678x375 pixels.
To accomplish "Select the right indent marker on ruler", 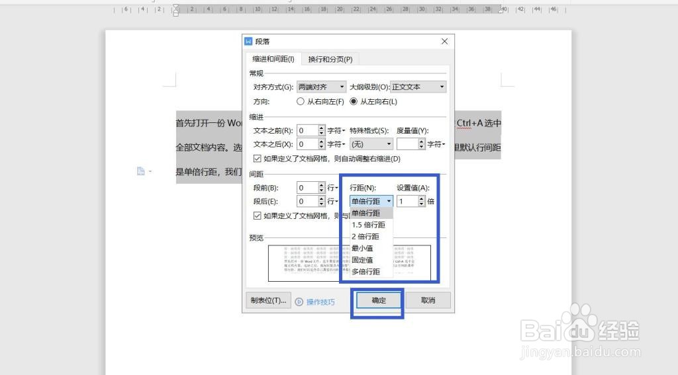I will click(x=501, y=11).
